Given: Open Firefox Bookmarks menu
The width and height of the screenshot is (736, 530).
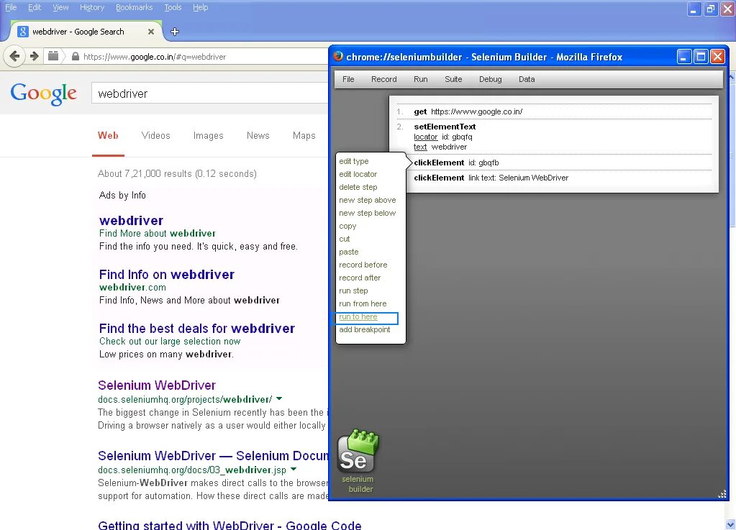Looking at the screenshot, I should [x=135, y=7].
